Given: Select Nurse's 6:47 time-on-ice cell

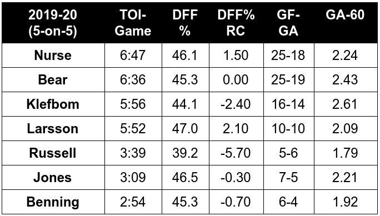Looking at the screenshot, I should click(x=133, y=55).
